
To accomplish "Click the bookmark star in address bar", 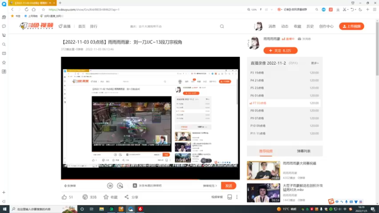I will (x=43, y=9).
